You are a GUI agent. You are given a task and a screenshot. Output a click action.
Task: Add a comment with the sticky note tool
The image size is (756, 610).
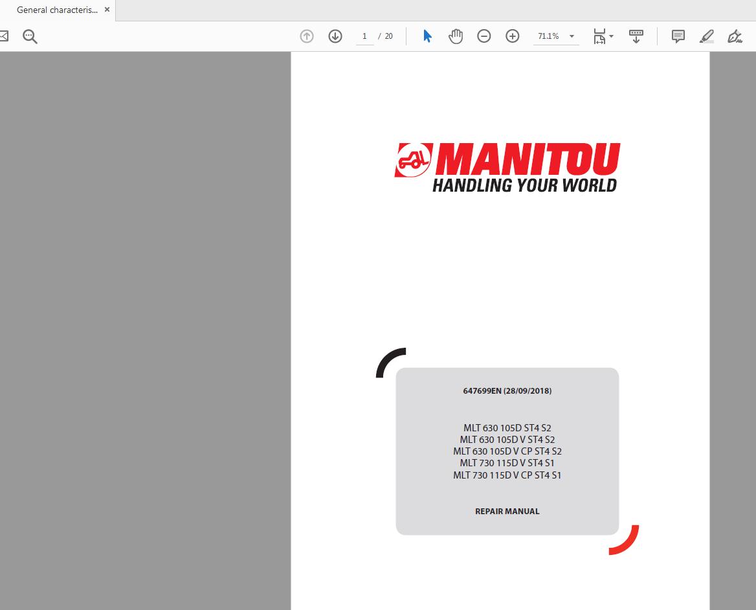coord(678,36)
